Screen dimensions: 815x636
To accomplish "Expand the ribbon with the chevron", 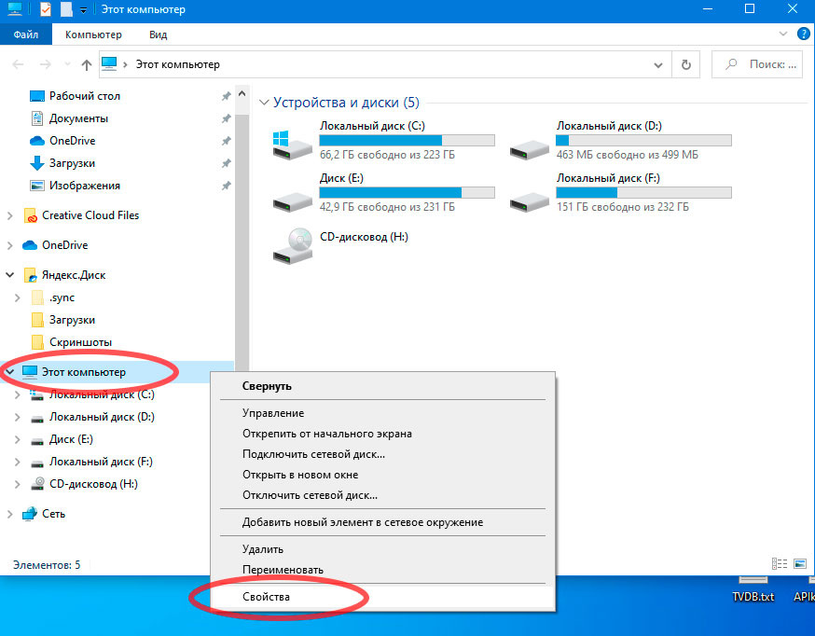I will [x=782, y=35].
